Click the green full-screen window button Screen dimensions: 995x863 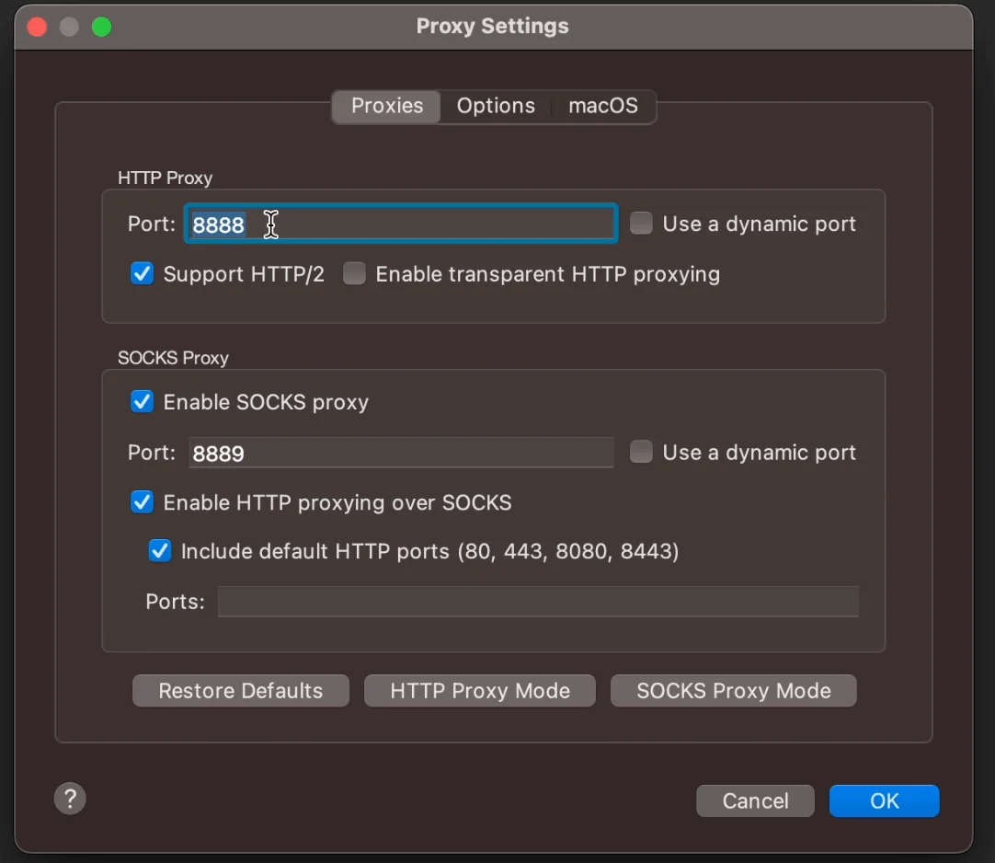[101, 27]
